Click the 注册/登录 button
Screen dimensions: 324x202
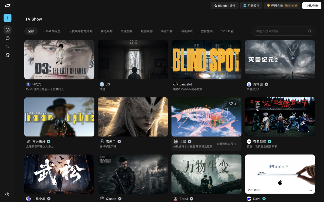pyautogui.click(x=312, y=6)
